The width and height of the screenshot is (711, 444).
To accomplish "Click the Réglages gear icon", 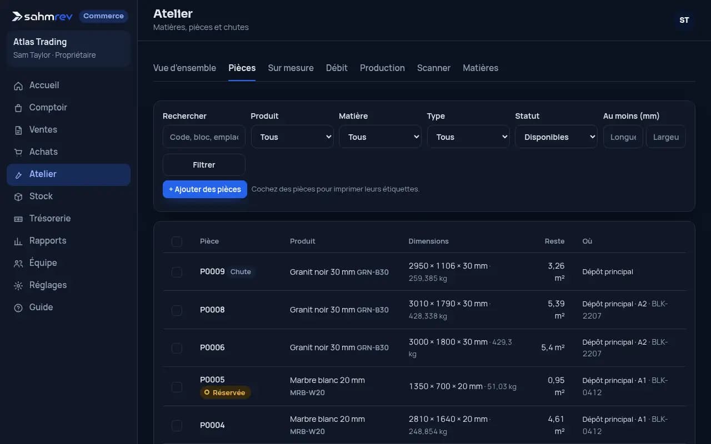I will pyautogui.click(x=18, y=285).
